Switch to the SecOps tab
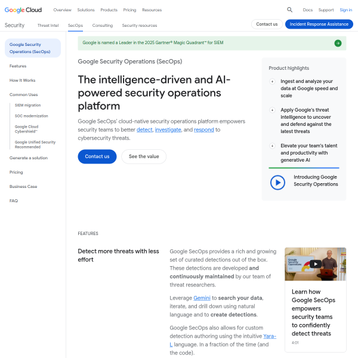Image resolution: width=358 pixels, height=358 pixels. coord(75,25)
